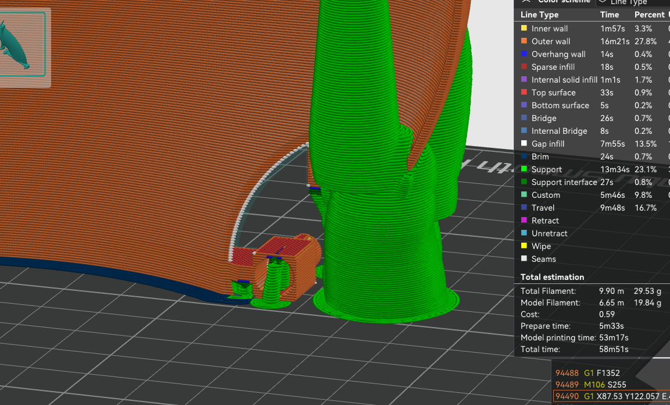The height and width of the screenshot is (405, 670).
Task: Hide Gap infill lines
Action: click(x=547, y=144)
